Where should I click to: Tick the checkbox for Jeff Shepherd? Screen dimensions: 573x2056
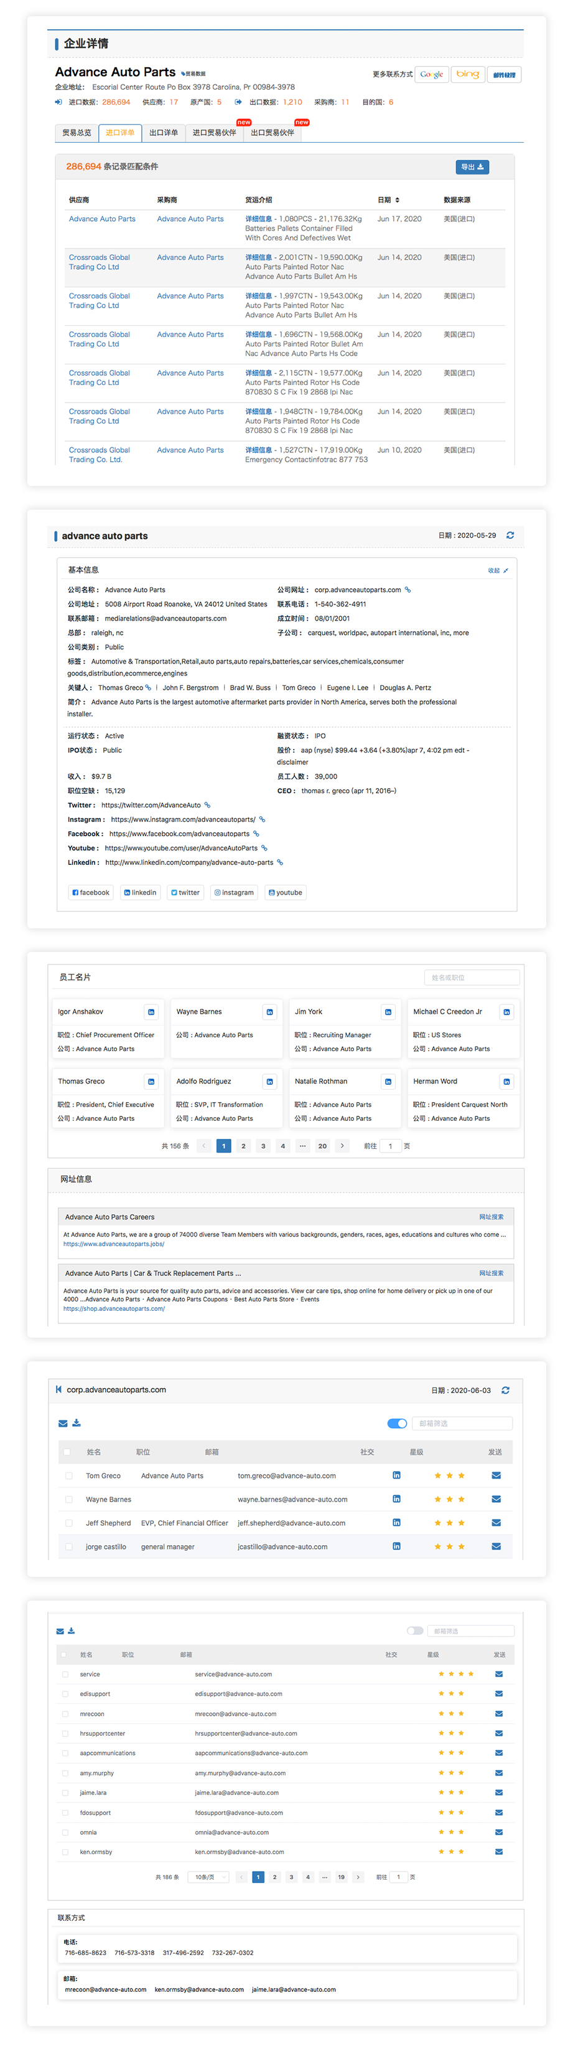[68, 1523]
